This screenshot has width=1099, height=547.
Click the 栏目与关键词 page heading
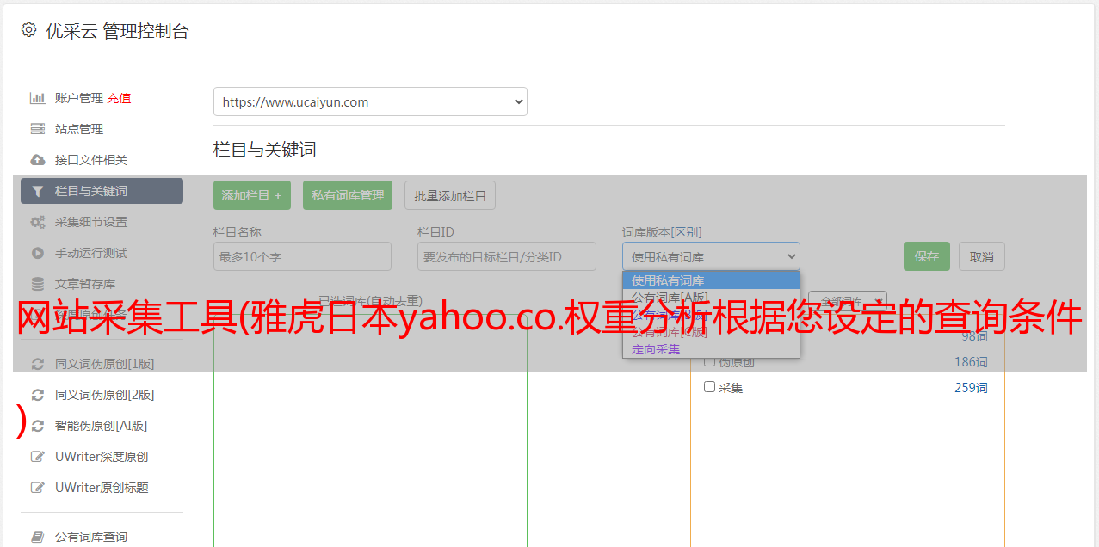(265, 150)
